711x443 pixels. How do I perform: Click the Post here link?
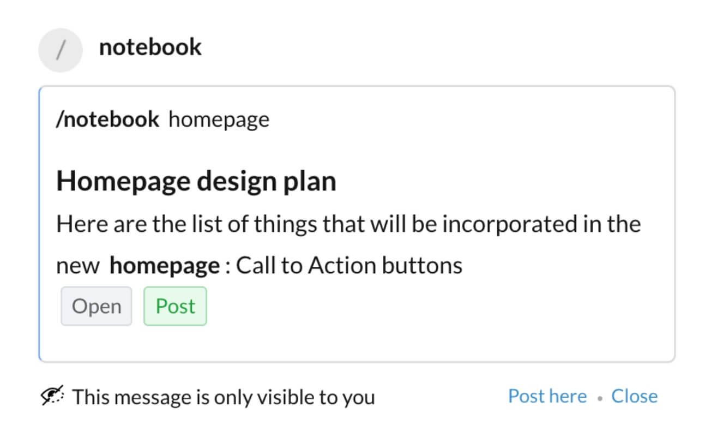[x=547, y=396]
